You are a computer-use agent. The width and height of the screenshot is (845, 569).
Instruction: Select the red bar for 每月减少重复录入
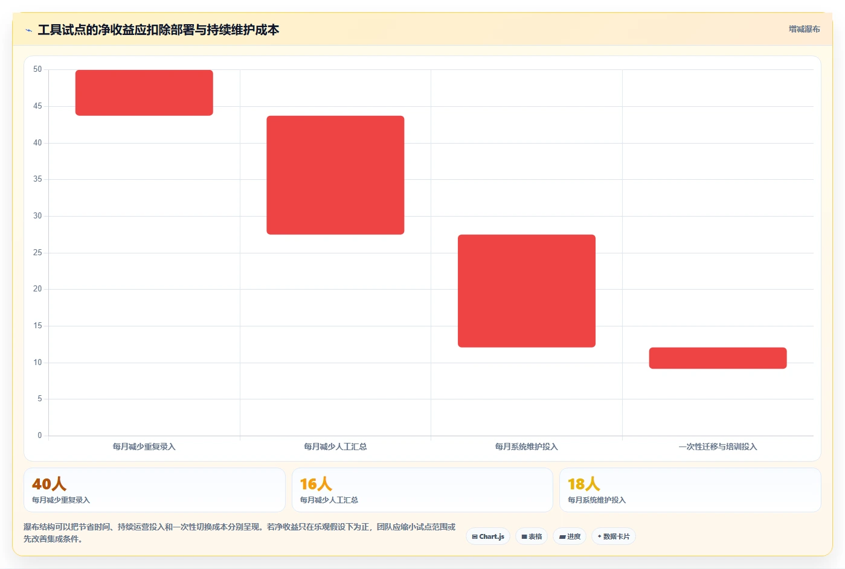pos(144,93)
